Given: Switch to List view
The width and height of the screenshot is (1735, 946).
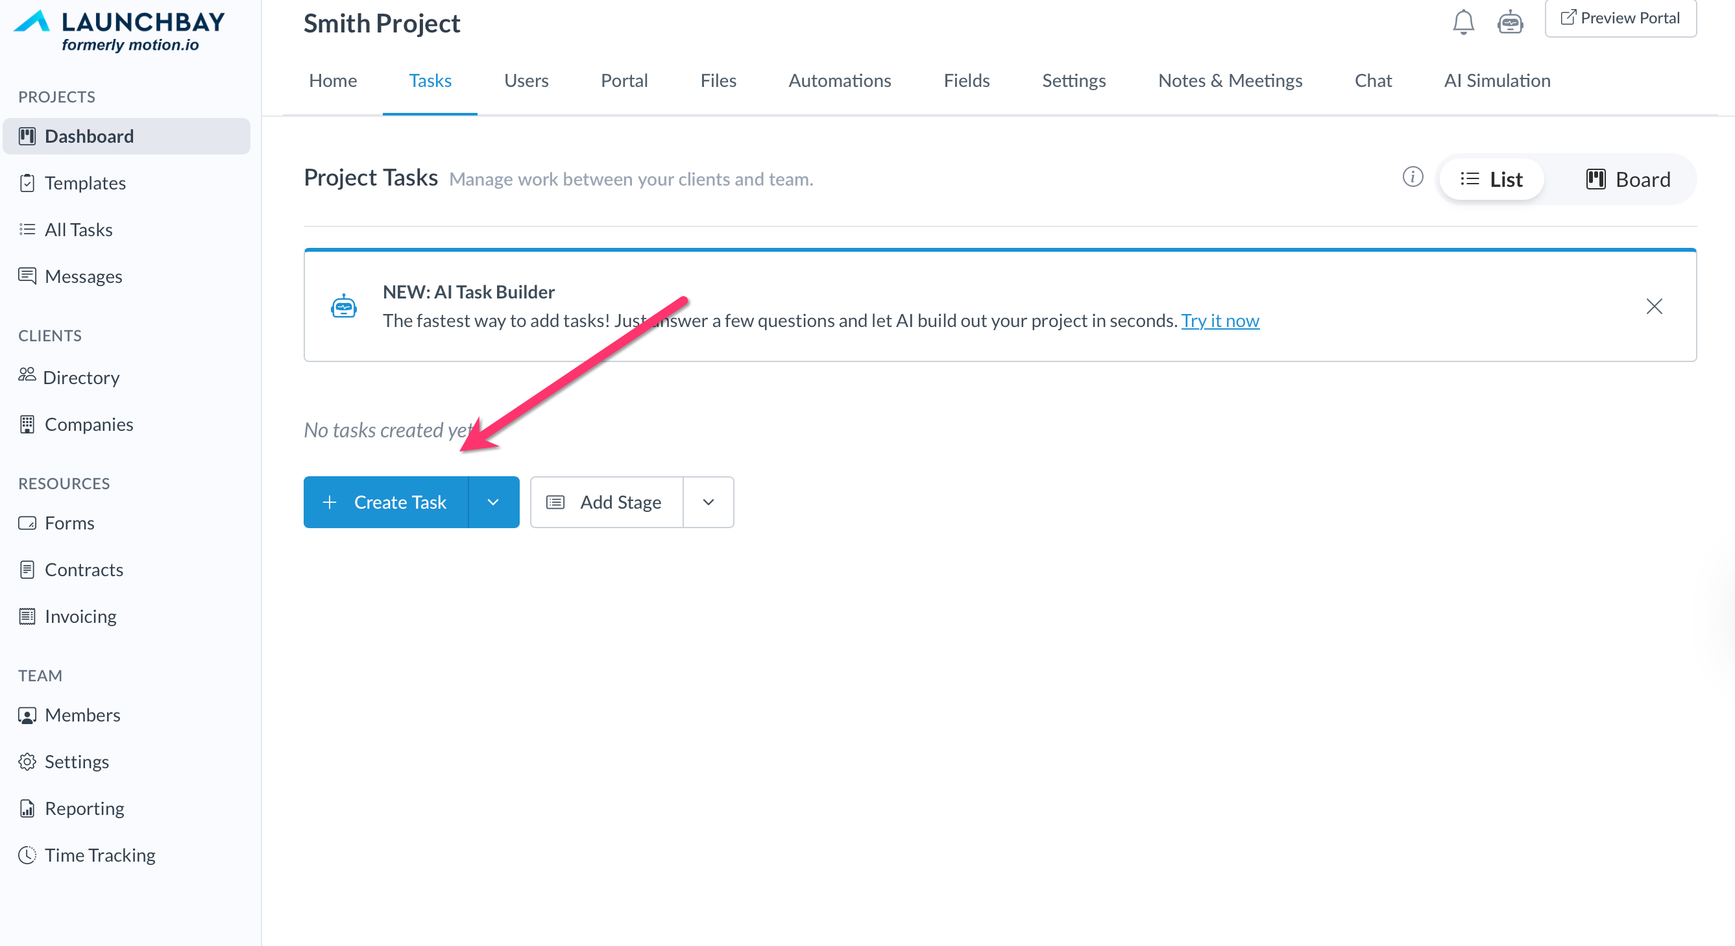Looking at the screenshot, I should point(1491,179).
